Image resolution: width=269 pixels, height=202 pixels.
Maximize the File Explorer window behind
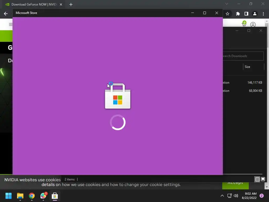tap(249, 31)
